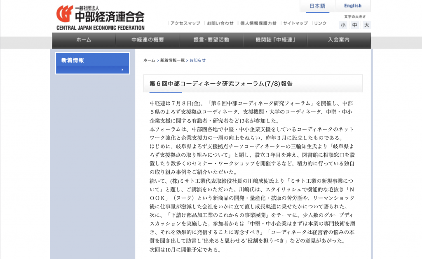The image size is (422, 259).
Task: Click the article title 第6回中部コーディネータ研究フォーラム
Action: [221, 84]
